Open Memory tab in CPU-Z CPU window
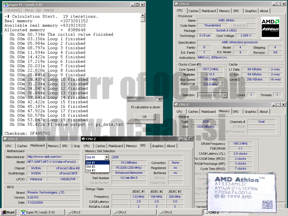This screenshot has width=288, height=216. point(224,11)
